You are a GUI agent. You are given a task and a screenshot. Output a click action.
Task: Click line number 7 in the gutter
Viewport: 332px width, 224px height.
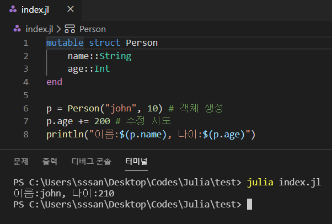26,121
